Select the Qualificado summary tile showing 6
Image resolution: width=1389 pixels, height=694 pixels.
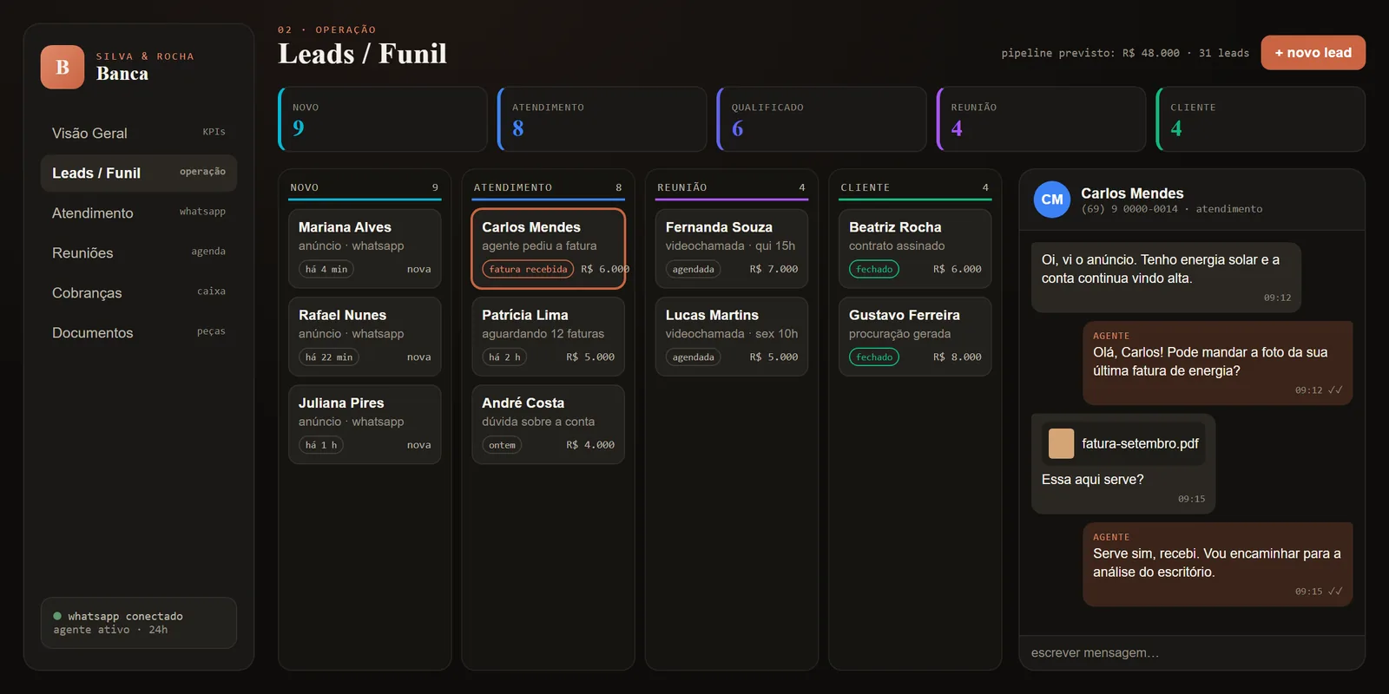pos(822,119)
